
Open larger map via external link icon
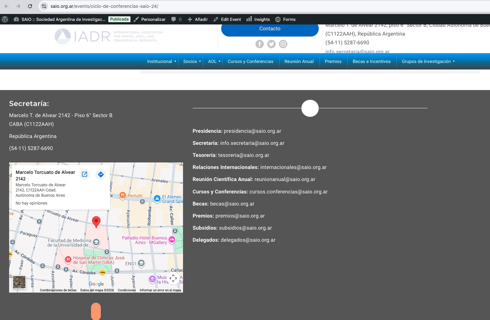[84, 175]
